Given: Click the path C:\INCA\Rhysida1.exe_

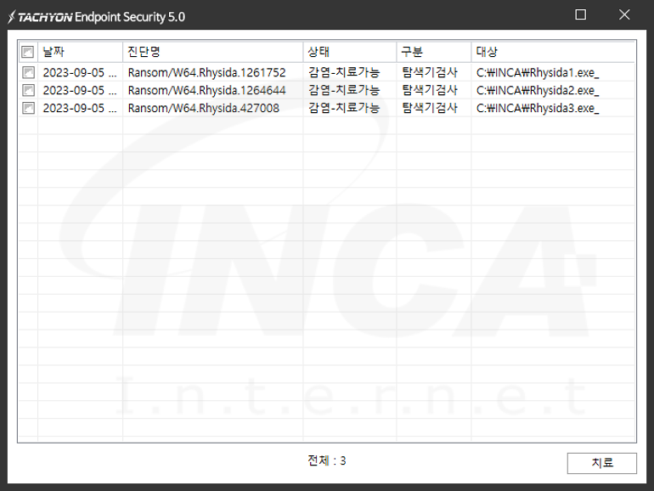Looking at the screenshot, I should pyautogui.click(x=538, y=72).
